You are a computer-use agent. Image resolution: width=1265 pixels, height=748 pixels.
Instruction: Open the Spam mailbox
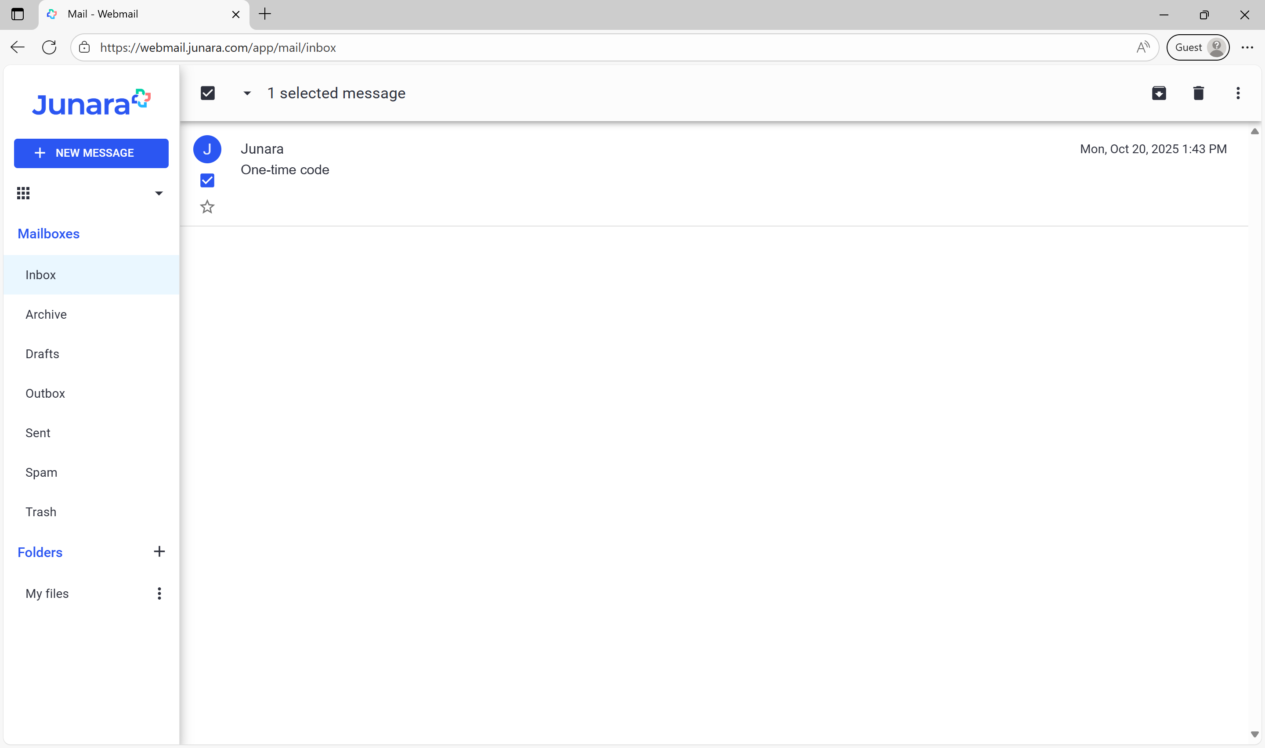pos(91,472)
